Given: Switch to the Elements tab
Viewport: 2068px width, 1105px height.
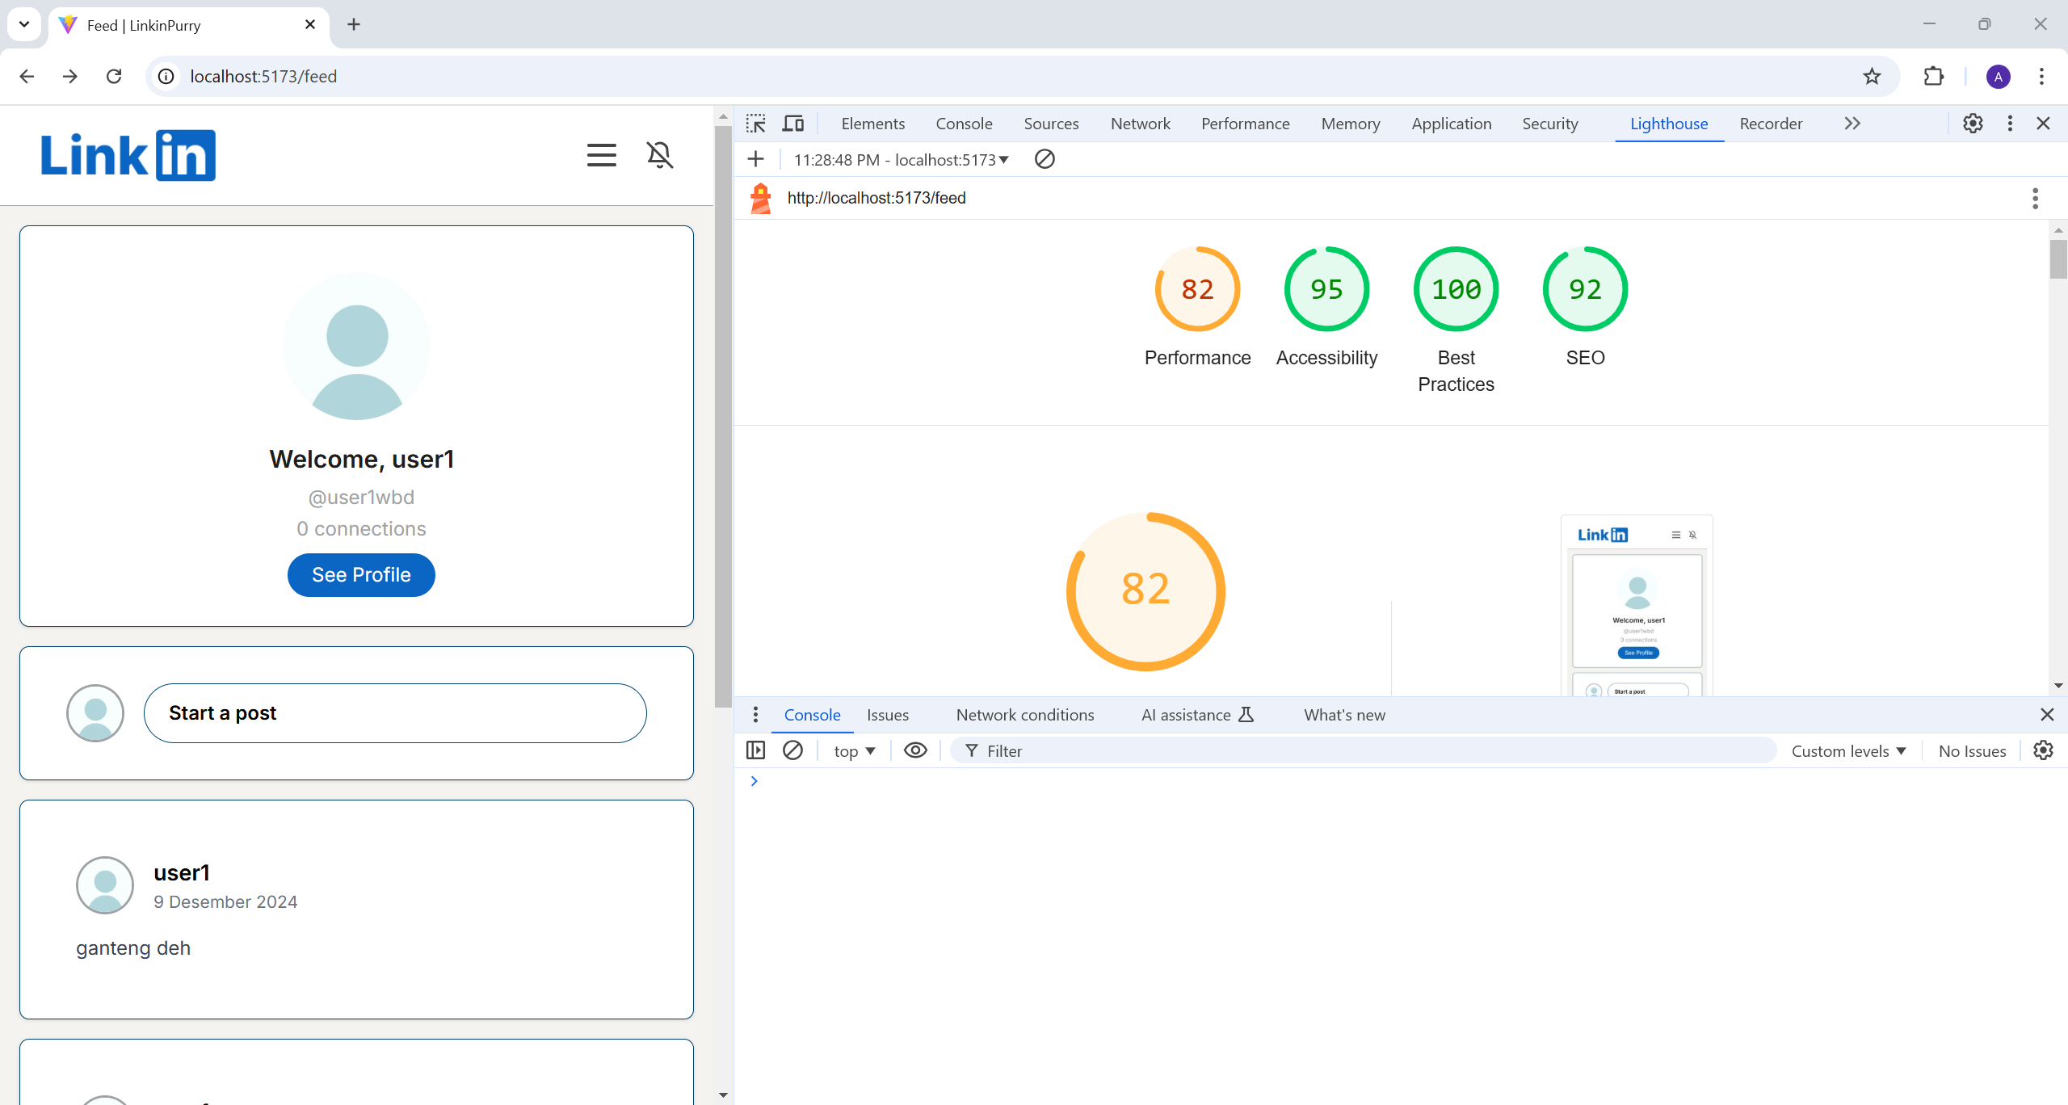Looking at the screenshot, I should (872, 124).
